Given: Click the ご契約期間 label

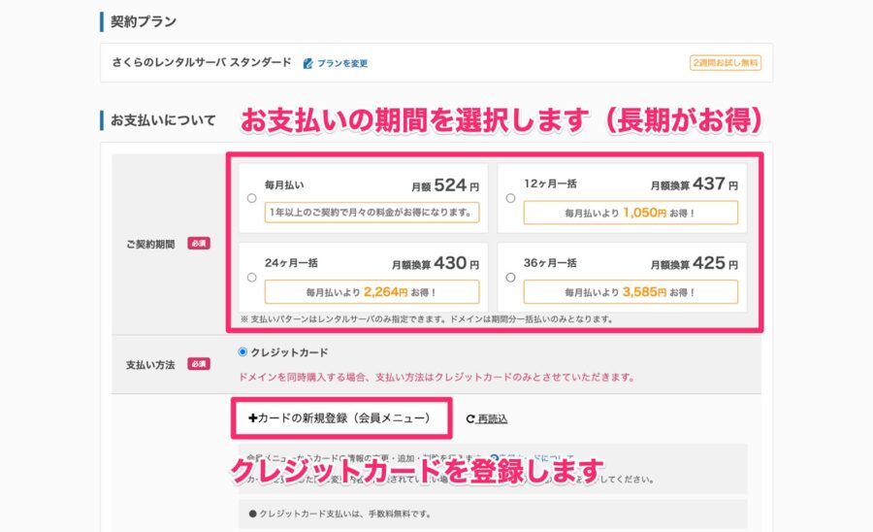Looking at the screenshot, I should 150,244.
